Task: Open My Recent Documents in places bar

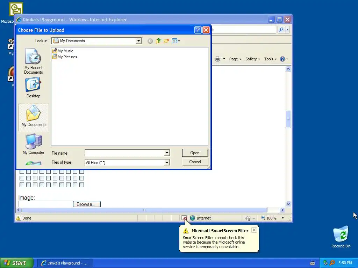Action: (33, 61)
